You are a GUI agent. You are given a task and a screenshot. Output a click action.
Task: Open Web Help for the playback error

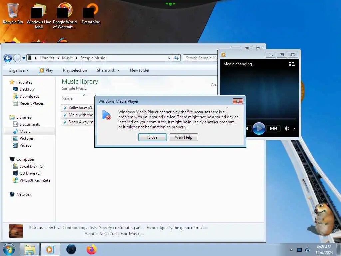point(183,137)
